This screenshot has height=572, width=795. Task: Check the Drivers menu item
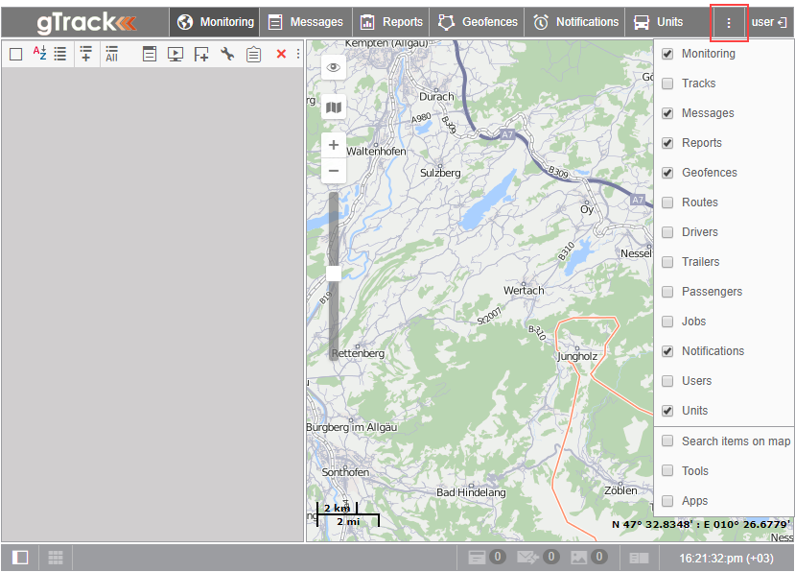click(667, 232)
